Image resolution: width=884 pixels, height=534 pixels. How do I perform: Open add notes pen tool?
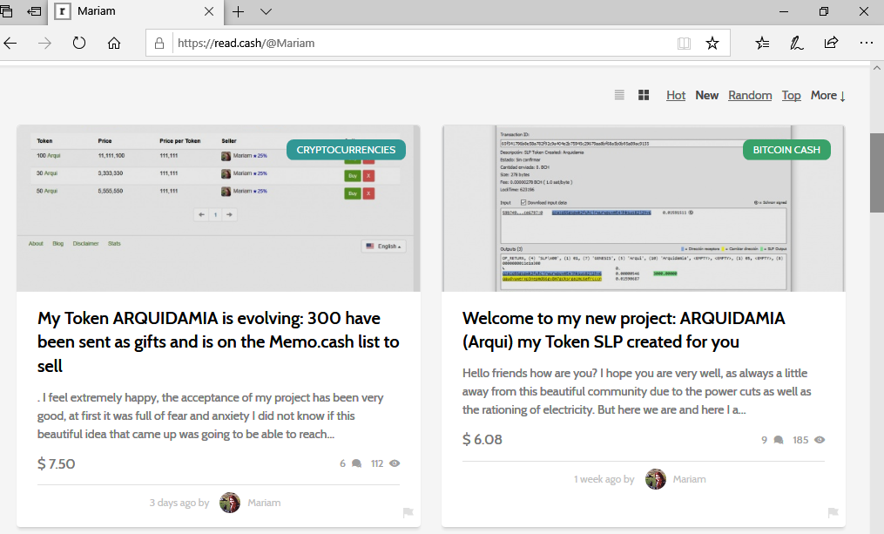(x=796, y=44)
